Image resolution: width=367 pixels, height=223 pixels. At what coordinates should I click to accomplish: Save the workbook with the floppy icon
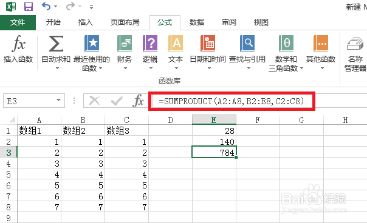point(29,7)
